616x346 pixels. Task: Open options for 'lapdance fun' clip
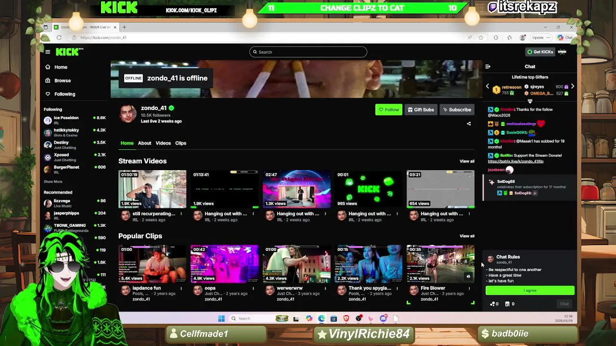(181, 288)
